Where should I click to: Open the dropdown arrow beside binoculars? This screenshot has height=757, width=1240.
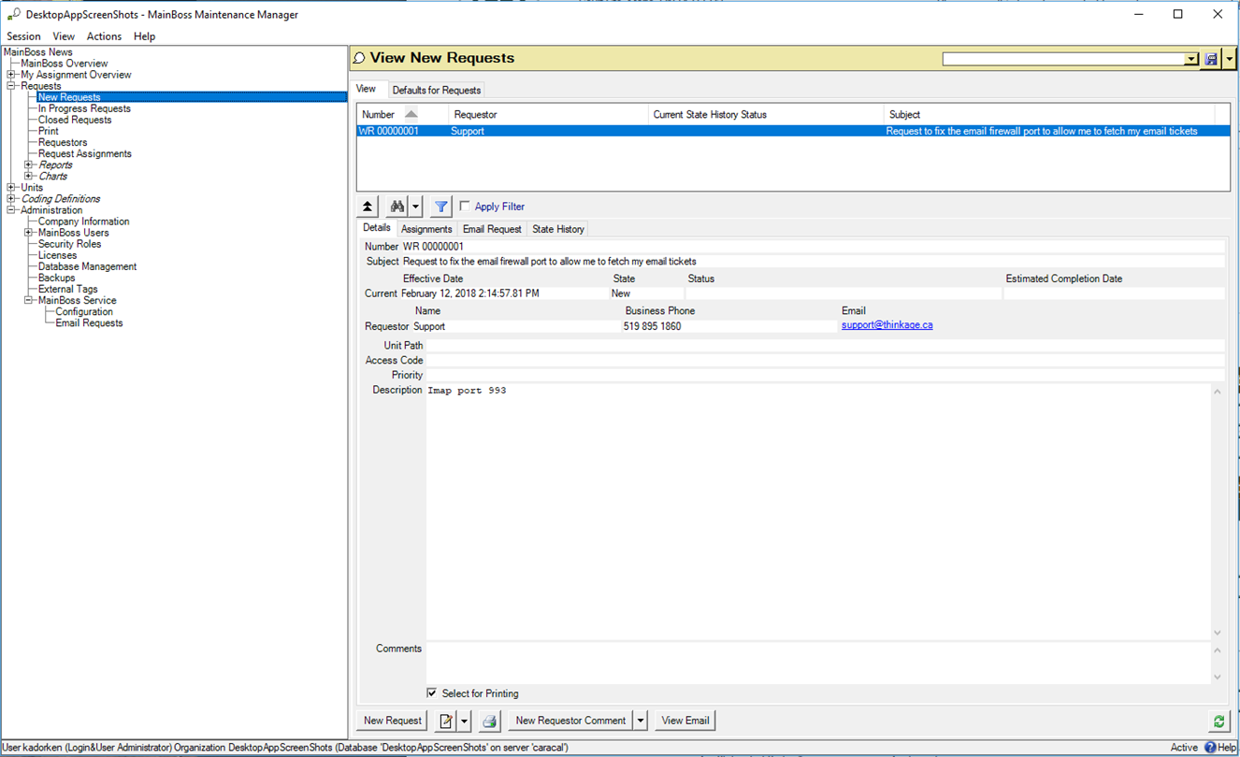pyautogui.click(x=416, y=207)
